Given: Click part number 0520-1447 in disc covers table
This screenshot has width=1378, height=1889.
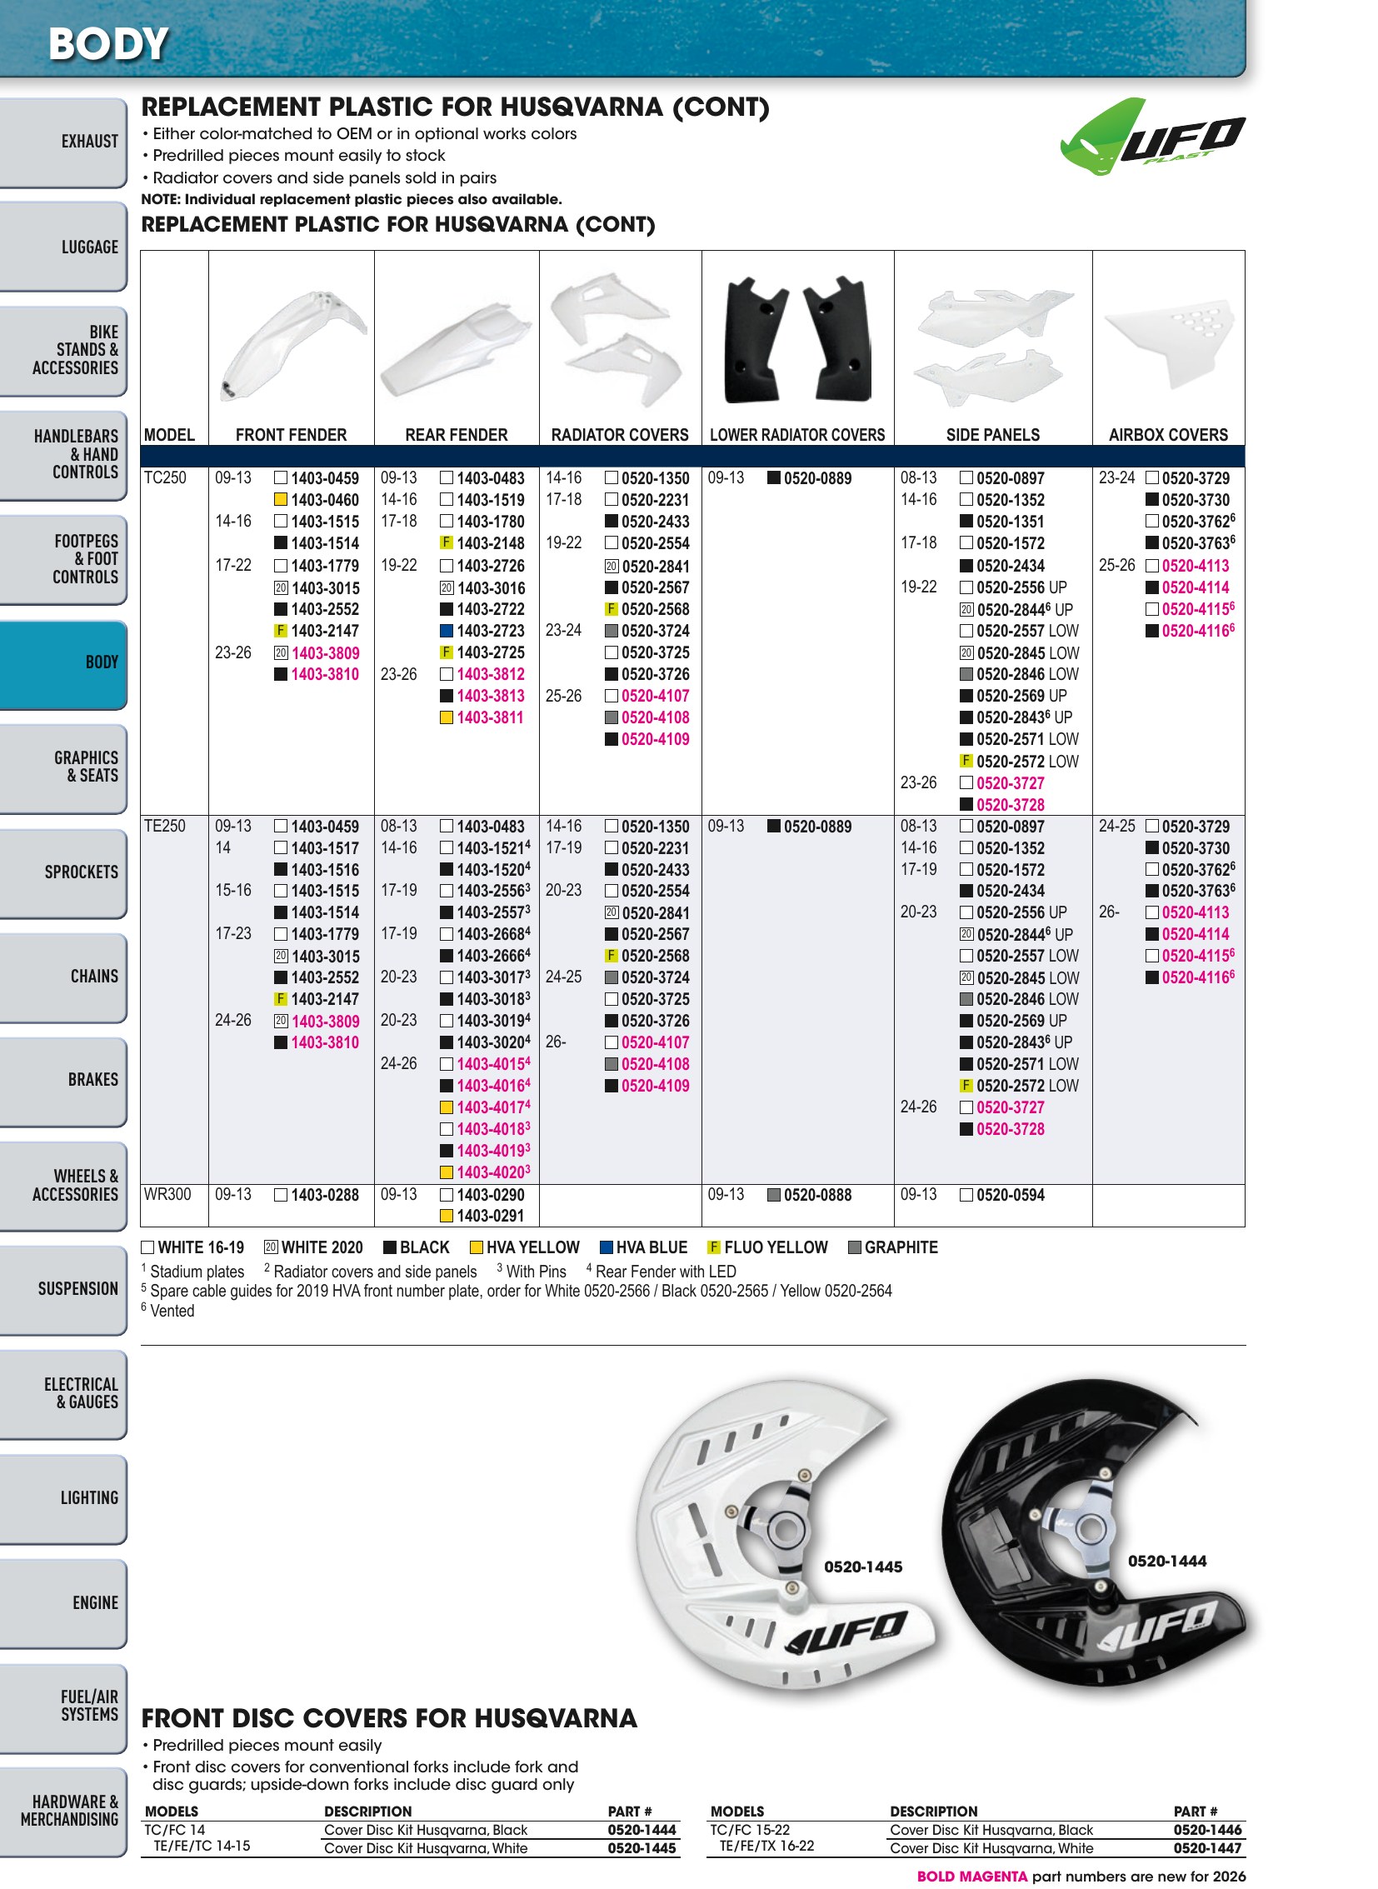Looking at the screenshot, I should (1209, 1849).
